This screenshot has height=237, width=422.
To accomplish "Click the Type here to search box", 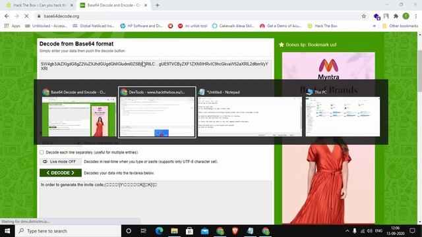I will (x=68, y=231).
